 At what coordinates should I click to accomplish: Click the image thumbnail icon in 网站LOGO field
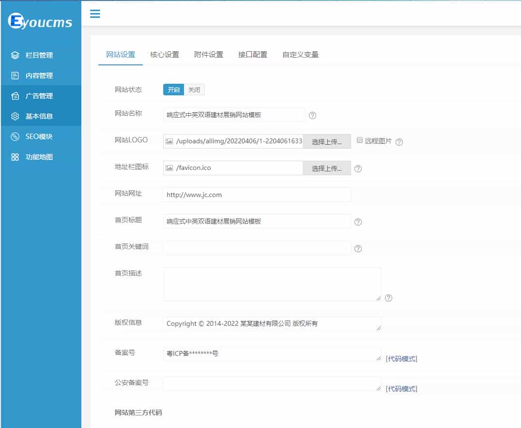tap(170, 141)
